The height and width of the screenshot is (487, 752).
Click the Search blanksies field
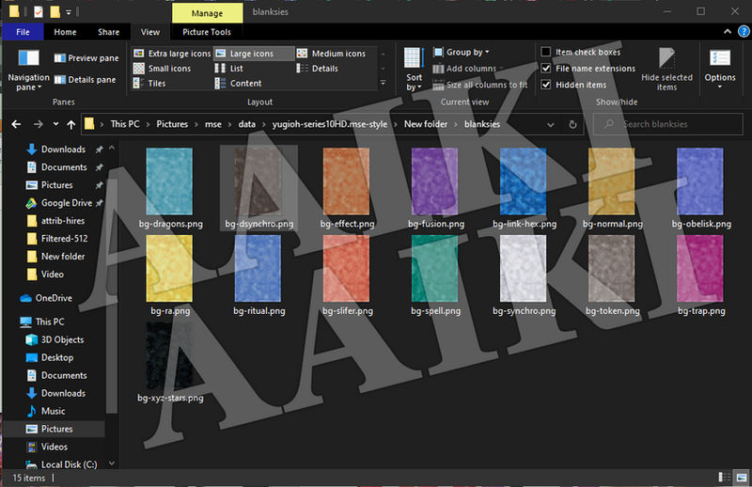(668, 124)
